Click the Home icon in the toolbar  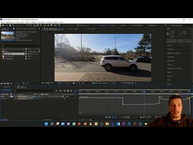coord(3,25)
